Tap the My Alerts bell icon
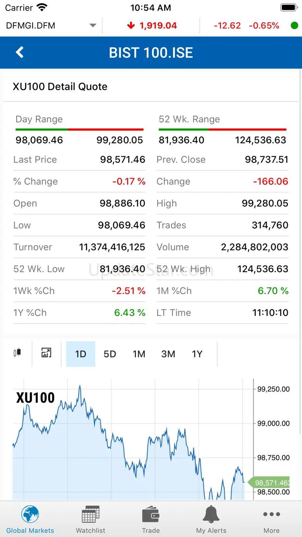Viewport: 302px width, 537px height. pyautogui.click(x=211, y=515)
